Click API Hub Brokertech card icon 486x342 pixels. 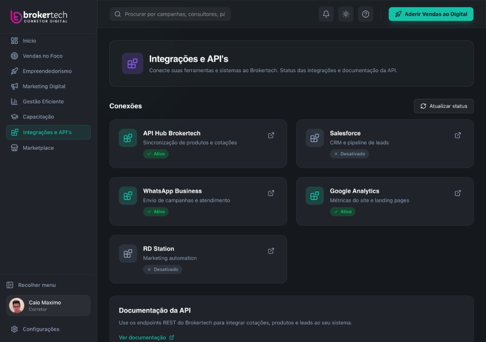tap(128, 138)
